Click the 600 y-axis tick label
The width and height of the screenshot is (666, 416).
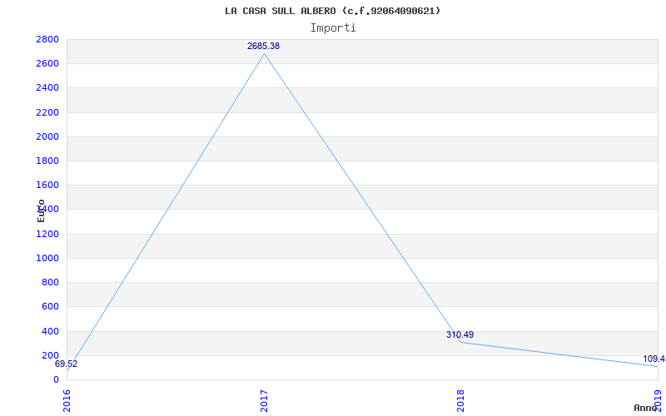[50, 306]
